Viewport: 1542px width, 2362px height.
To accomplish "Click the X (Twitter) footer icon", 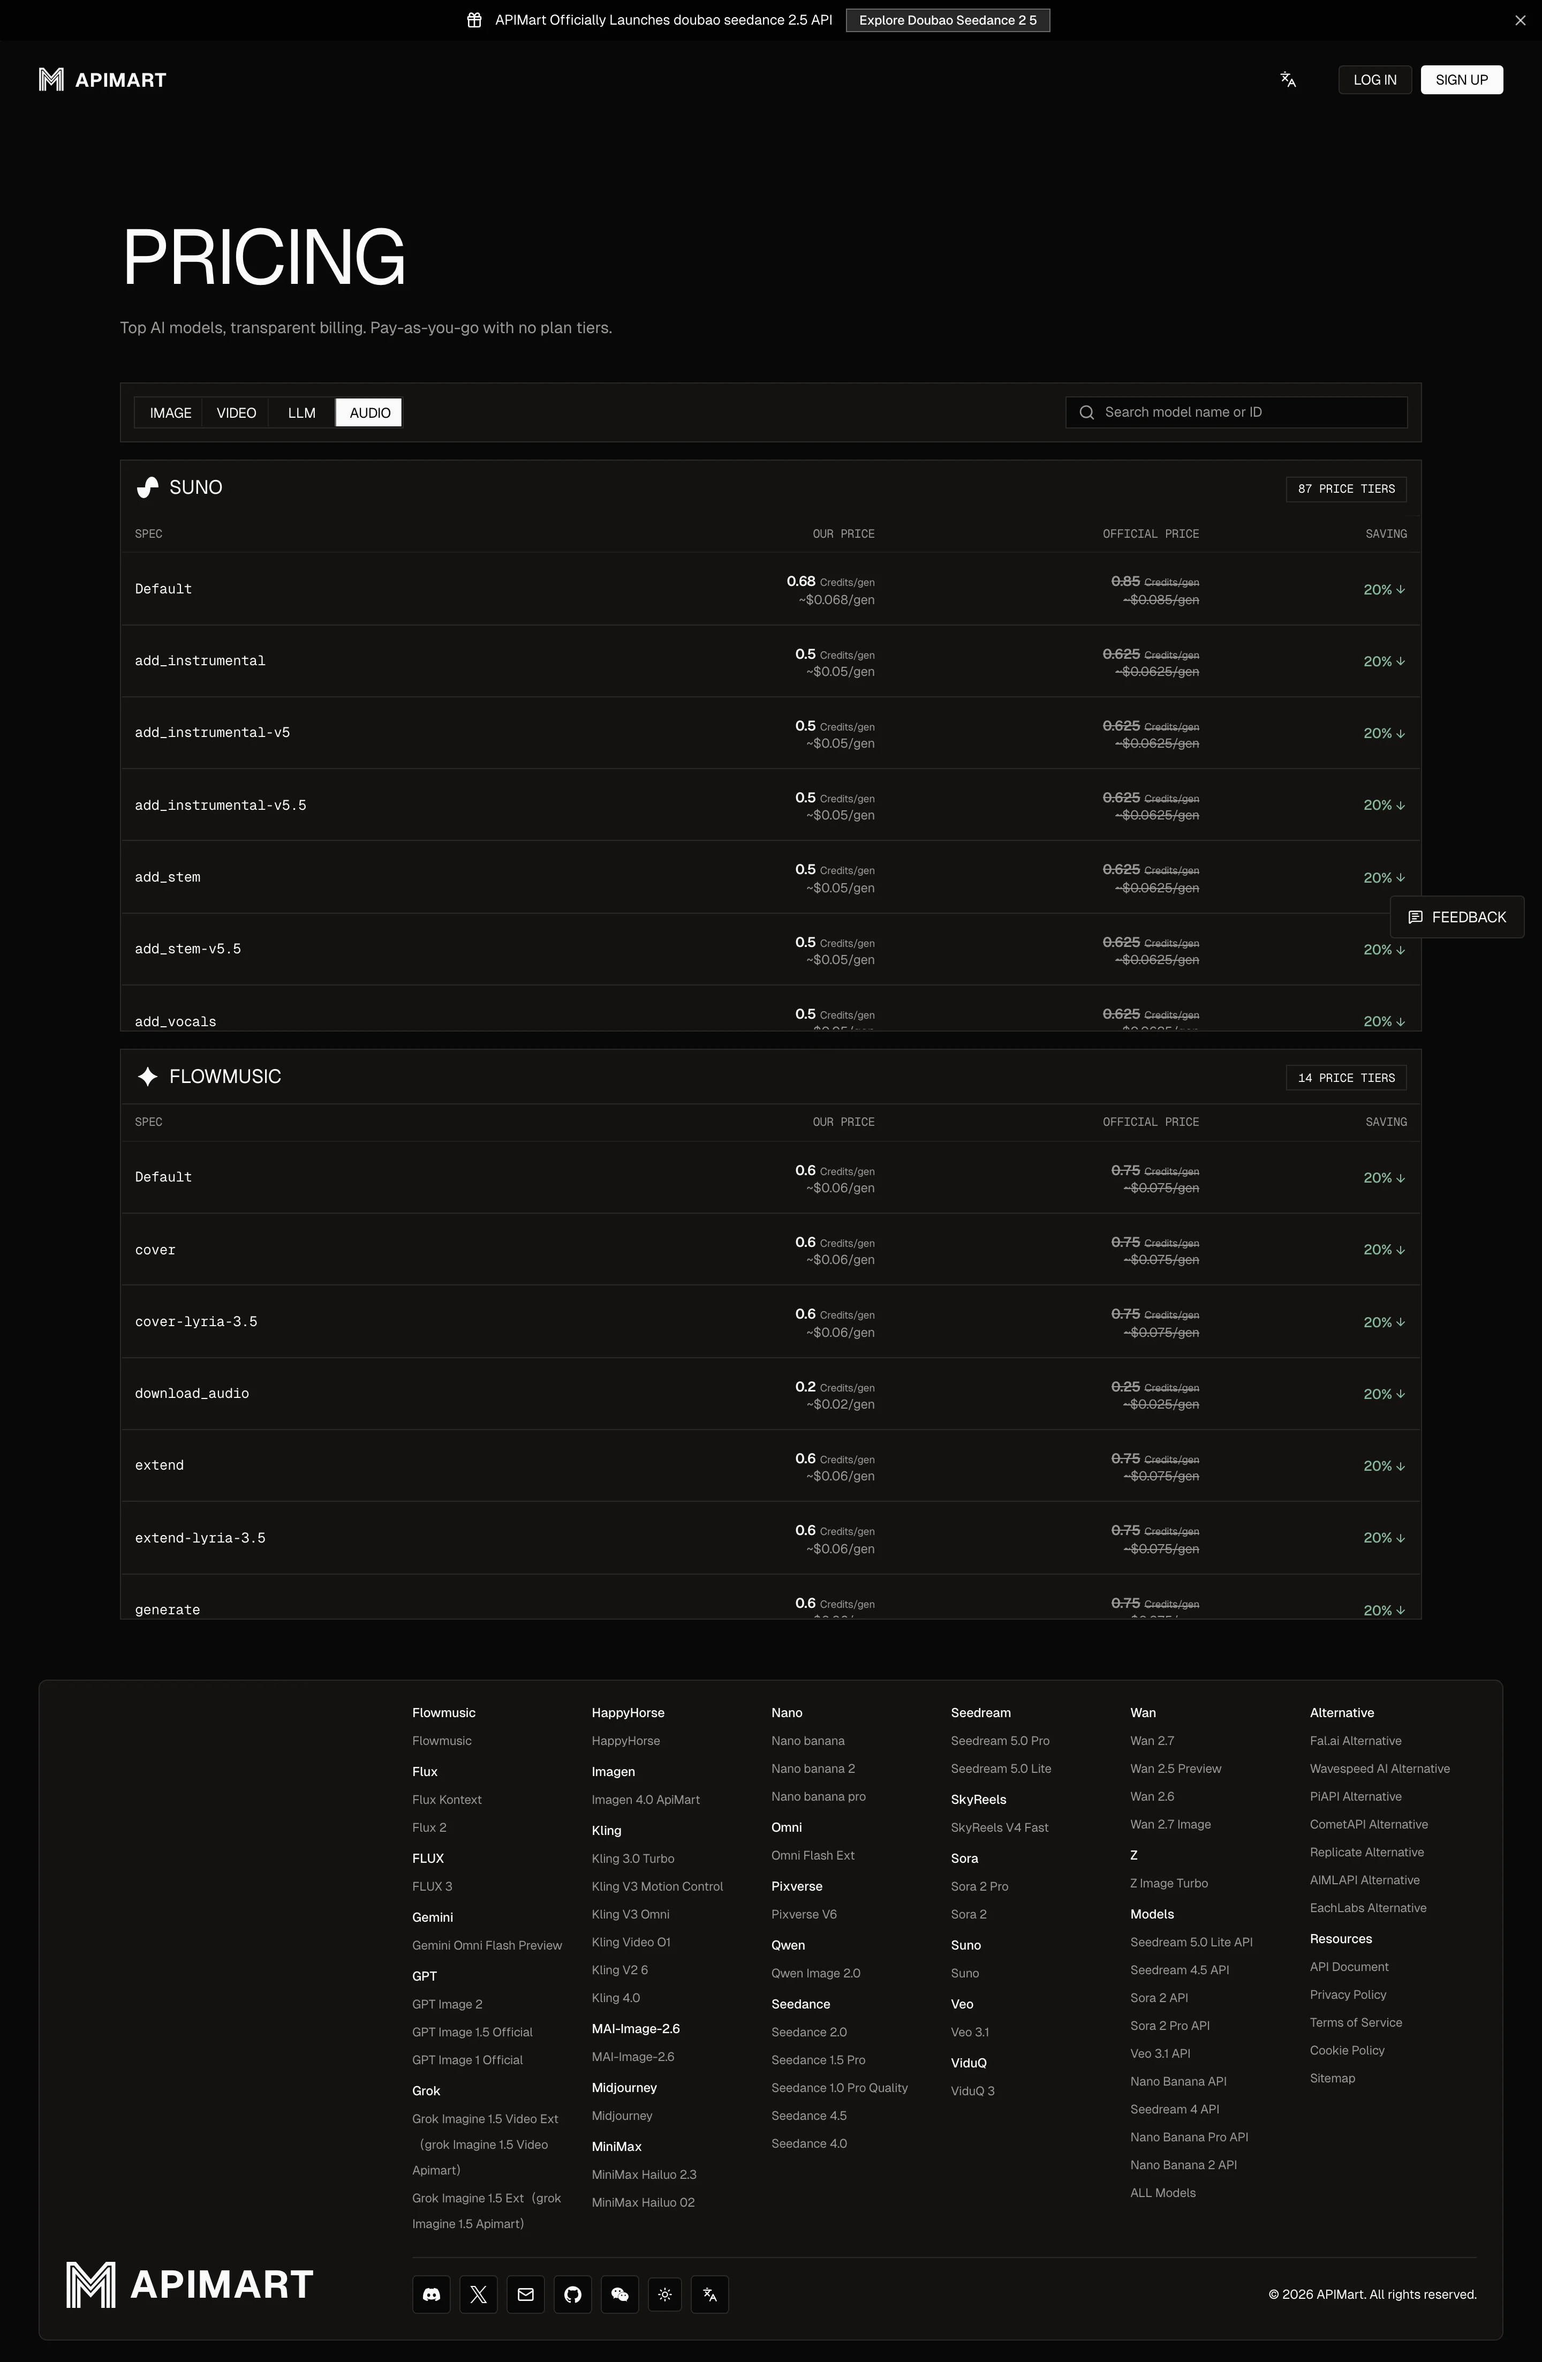I will coord(478,2293).
